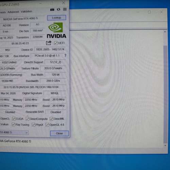The height and width of the screenshot is (170, 170).
Task: Toggle the UEFI checkbox
Action: (56, 43)
